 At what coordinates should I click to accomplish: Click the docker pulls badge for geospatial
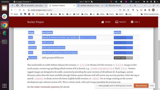tap(123, 58)
